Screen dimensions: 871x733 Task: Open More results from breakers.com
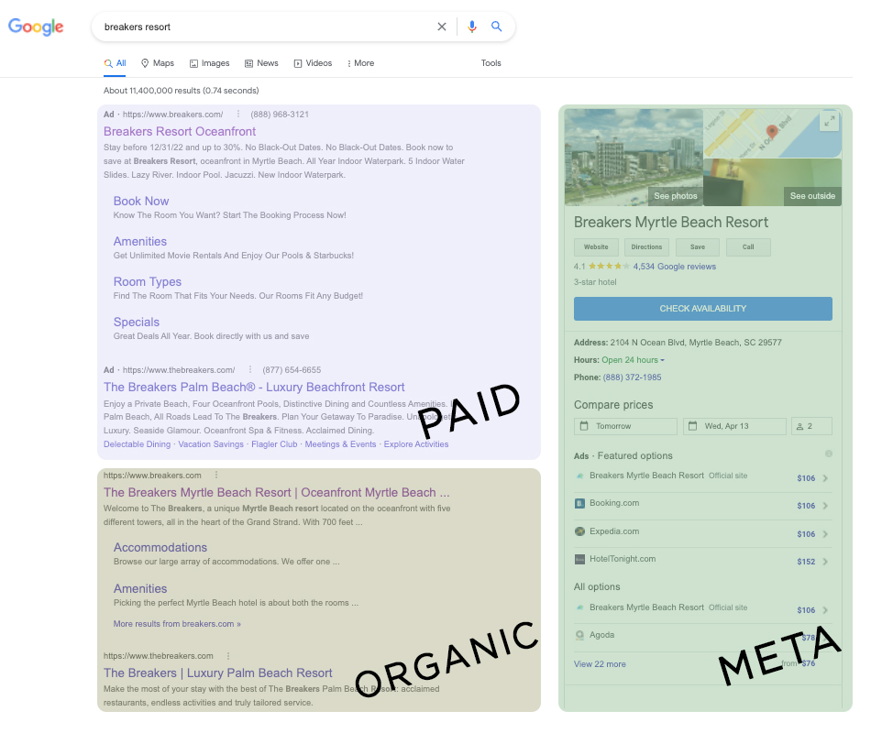177,624
